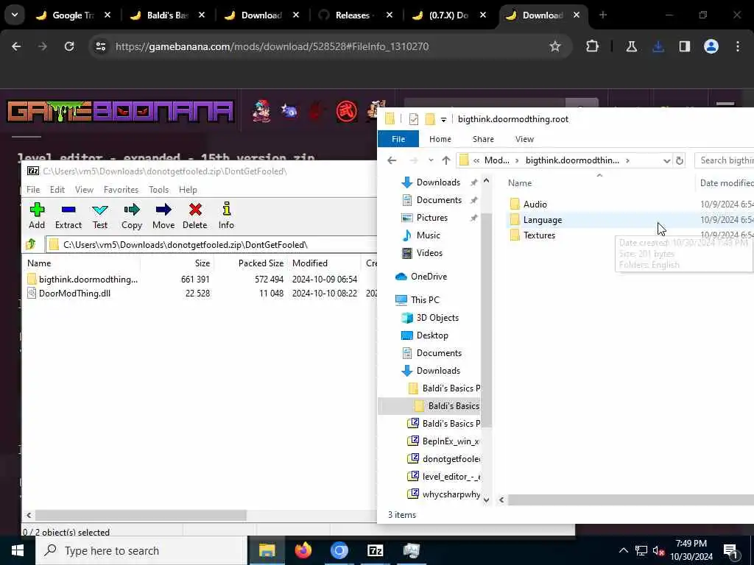Open Chrome side panel icon
Screen dimensions: 754x565
pyautogui.click(x=684, y=46)
